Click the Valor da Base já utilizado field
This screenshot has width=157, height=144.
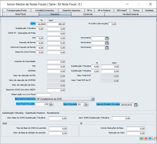58,133
